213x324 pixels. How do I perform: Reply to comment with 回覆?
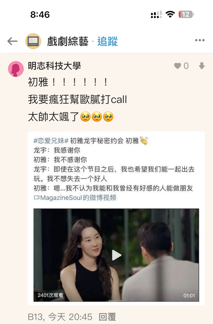(x=107, y=317)
